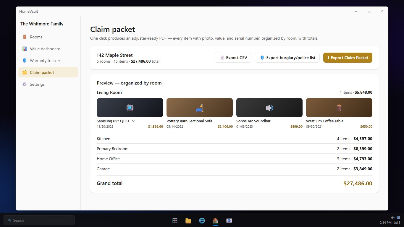Screen dimensions: 404x227
Task: Click 'The Whitmore Family' heading
Action: (42, 24)
